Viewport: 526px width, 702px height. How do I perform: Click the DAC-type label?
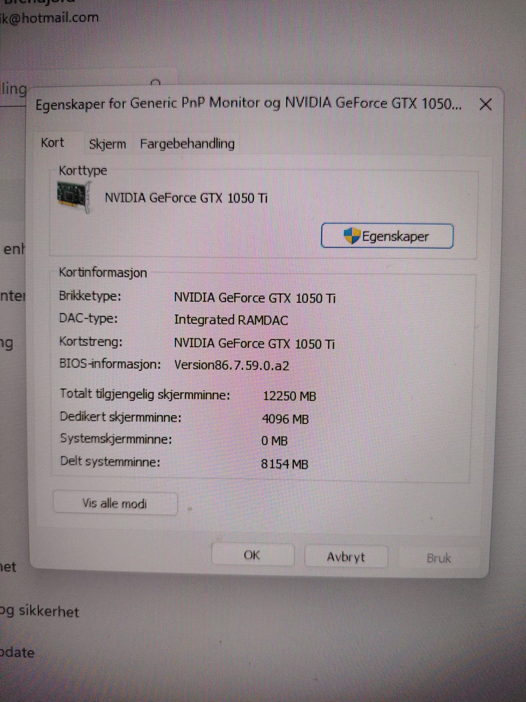pyautogui.click(x=88, y=319)
